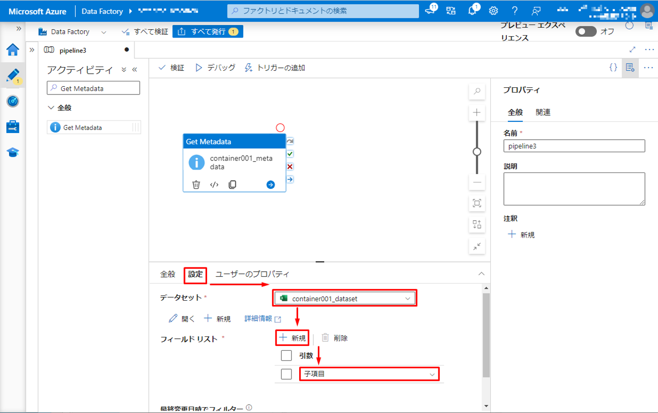
Task: Switch to 関連 tab in properties
Action: pyautogui.click(x=543, y=112)
